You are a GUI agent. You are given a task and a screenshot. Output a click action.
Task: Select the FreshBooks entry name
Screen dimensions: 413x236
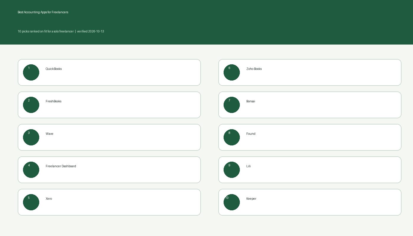(x=54, y=101)
